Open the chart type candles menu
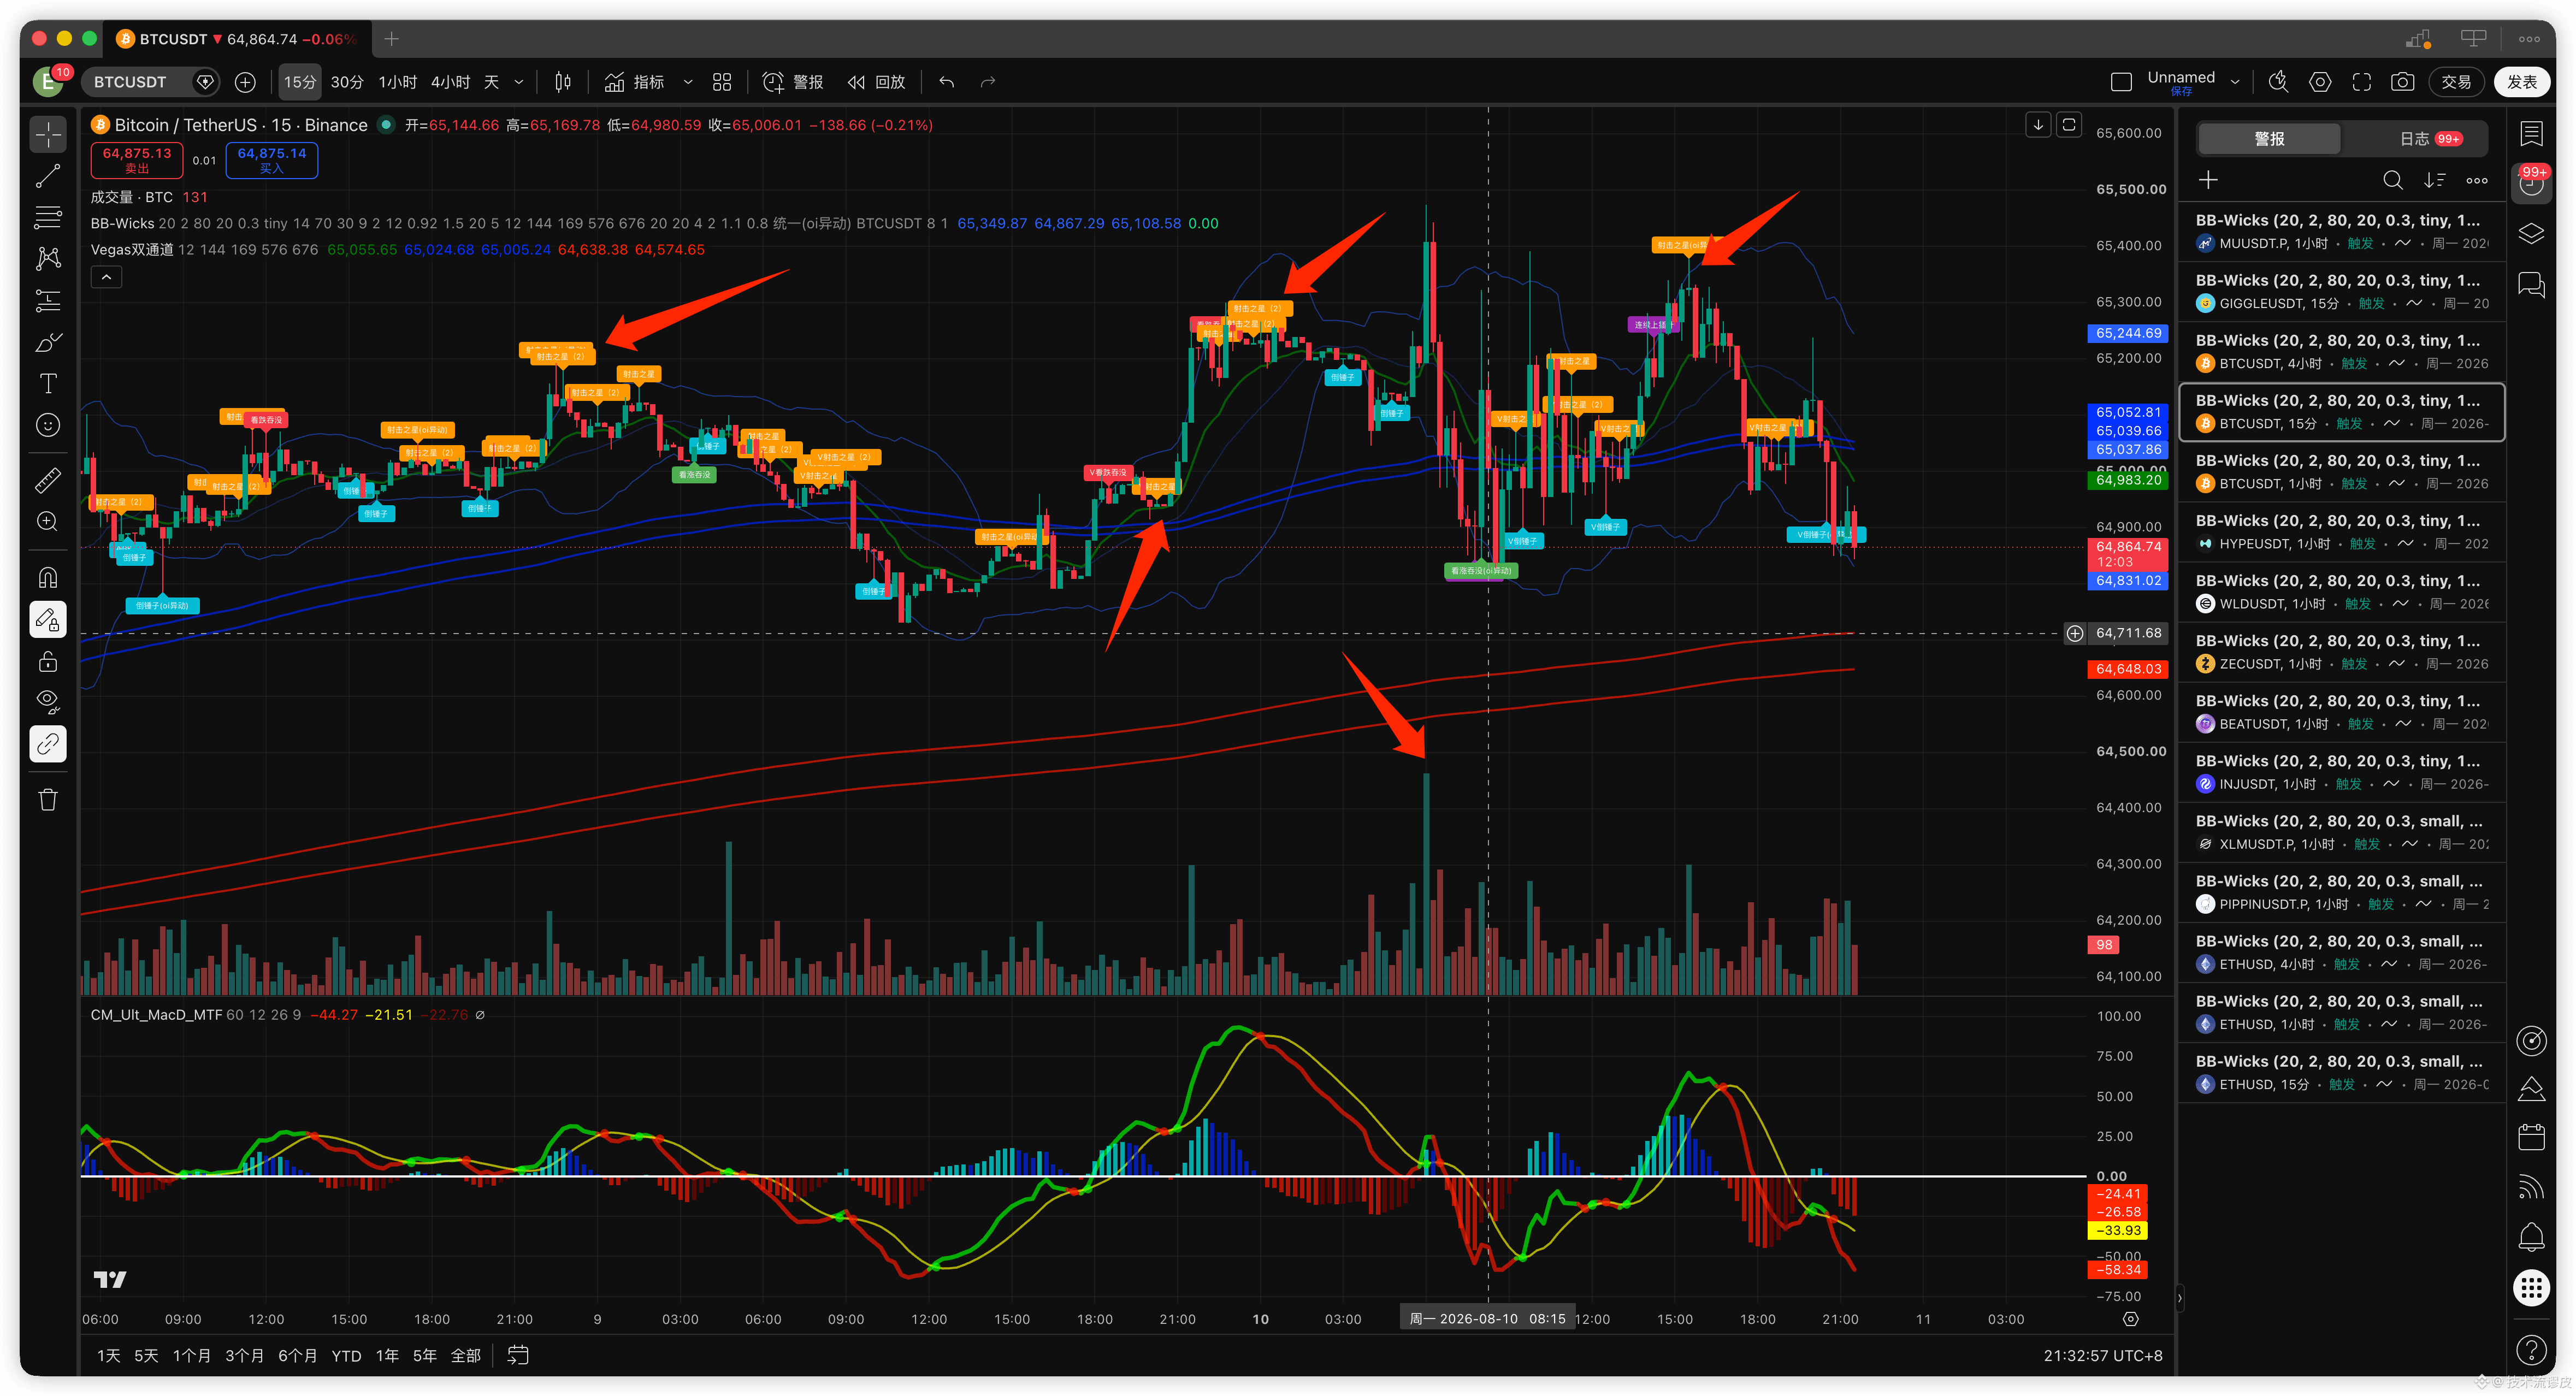 pyautogui.click(x=563, y=82)
